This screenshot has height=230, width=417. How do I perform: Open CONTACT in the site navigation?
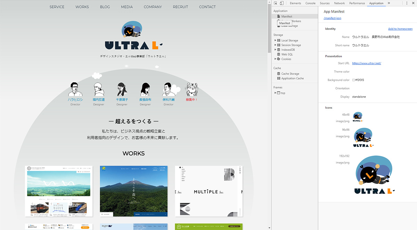coord(207,7)
